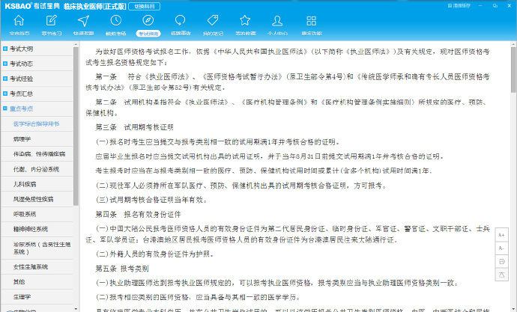Decrease font size with A- button
Viewport: 517px width, 312px height.
(x=501, y=248)
